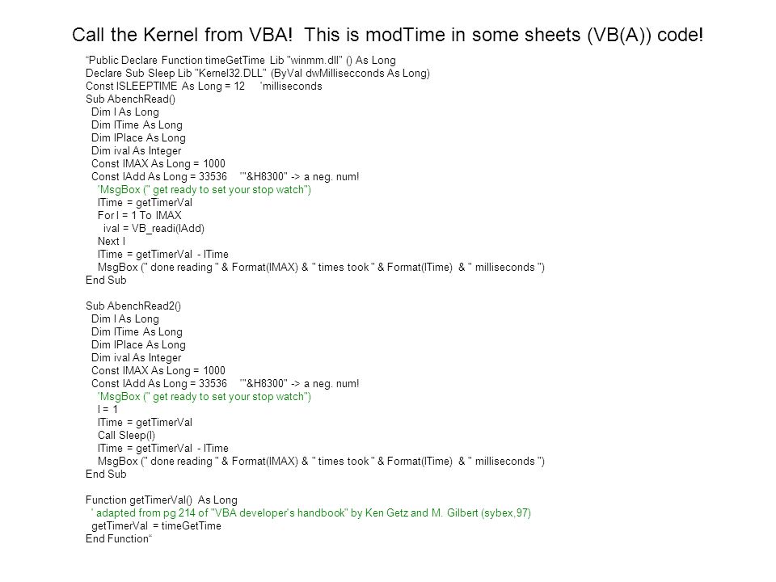Click the 'For l = 1 To lMAX' line
The image size is (776, 582).
pos(140,215)
